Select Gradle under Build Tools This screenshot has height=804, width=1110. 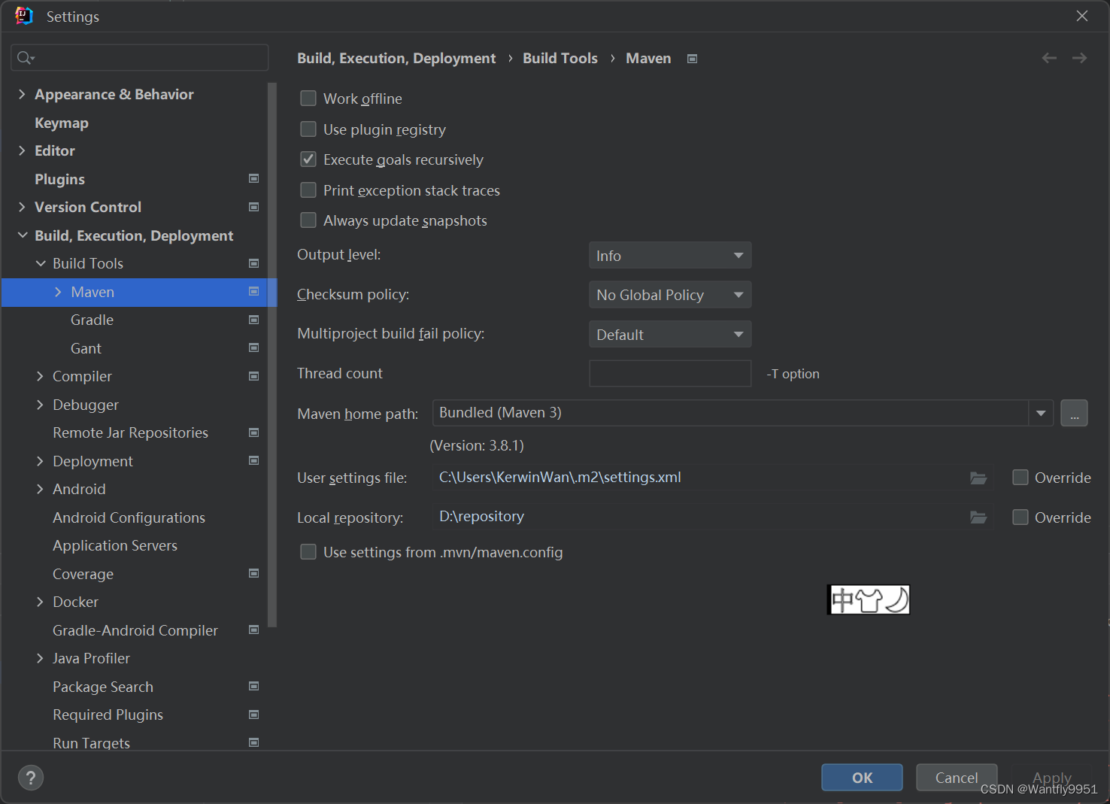[x=92, y=320]
